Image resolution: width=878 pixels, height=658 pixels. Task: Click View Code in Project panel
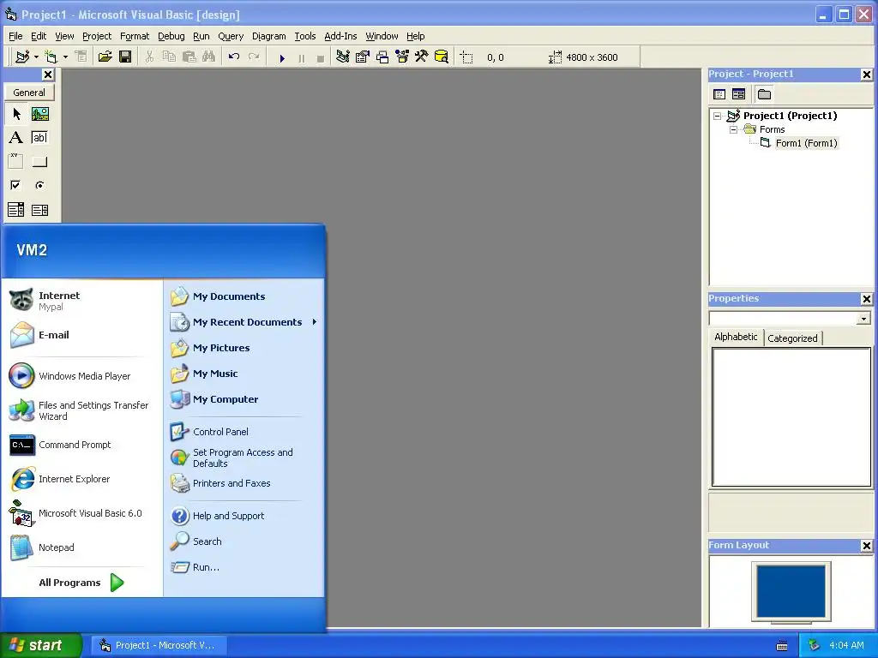719,94
